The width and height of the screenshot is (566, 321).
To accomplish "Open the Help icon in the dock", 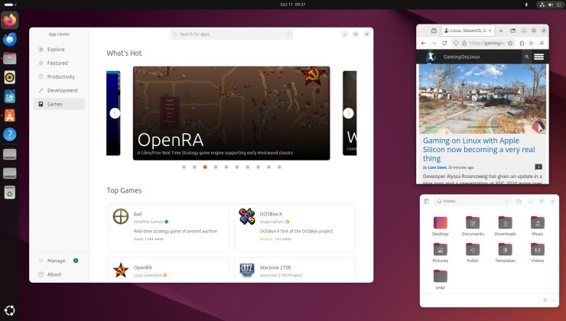I will pyautogui.click(x=10, y=135).
